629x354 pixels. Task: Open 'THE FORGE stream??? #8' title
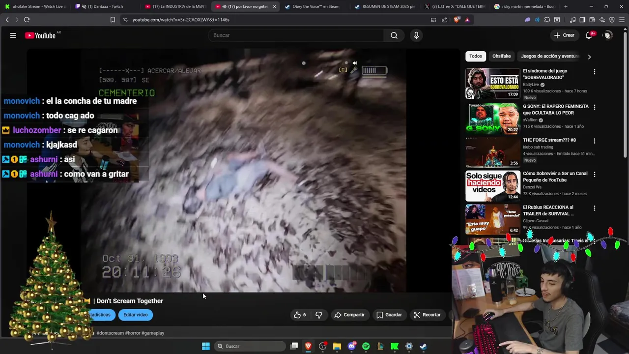coord(549,140)
